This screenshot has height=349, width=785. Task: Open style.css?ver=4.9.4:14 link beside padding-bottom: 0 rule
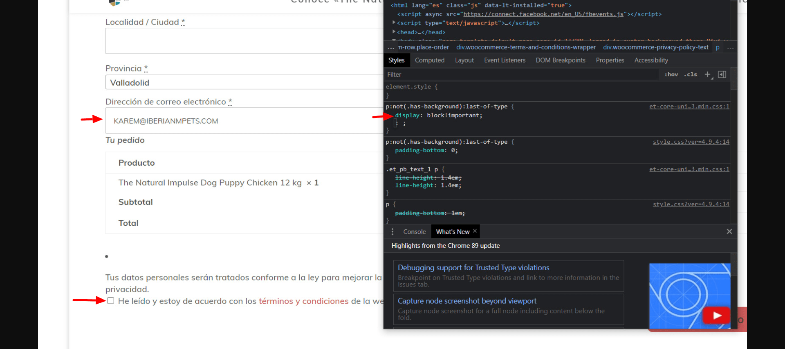pyautogui.click(x=691, y=142)
